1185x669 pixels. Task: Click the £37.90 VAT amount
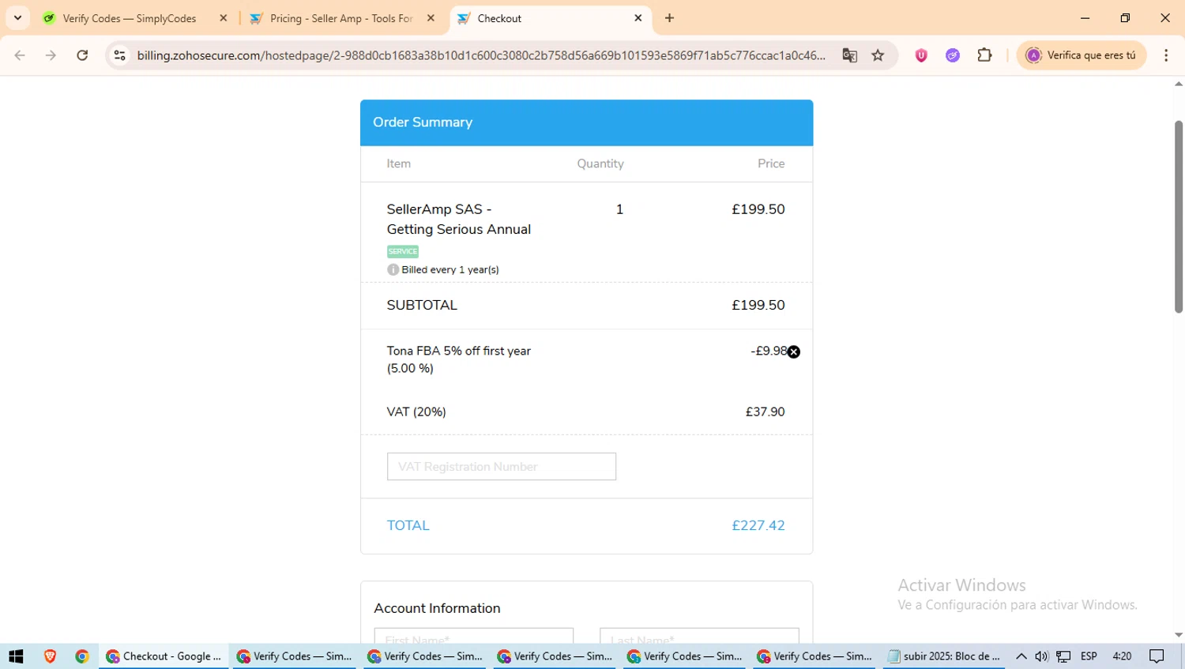[765, 412]
